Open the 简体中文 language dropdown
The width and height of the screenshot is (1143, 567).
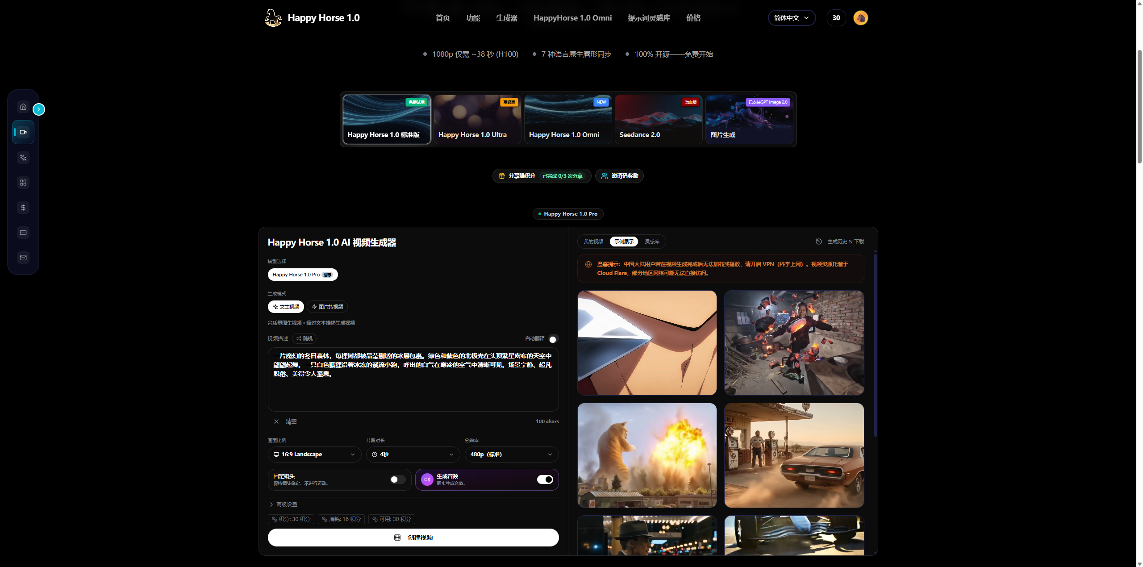[792, 18]
